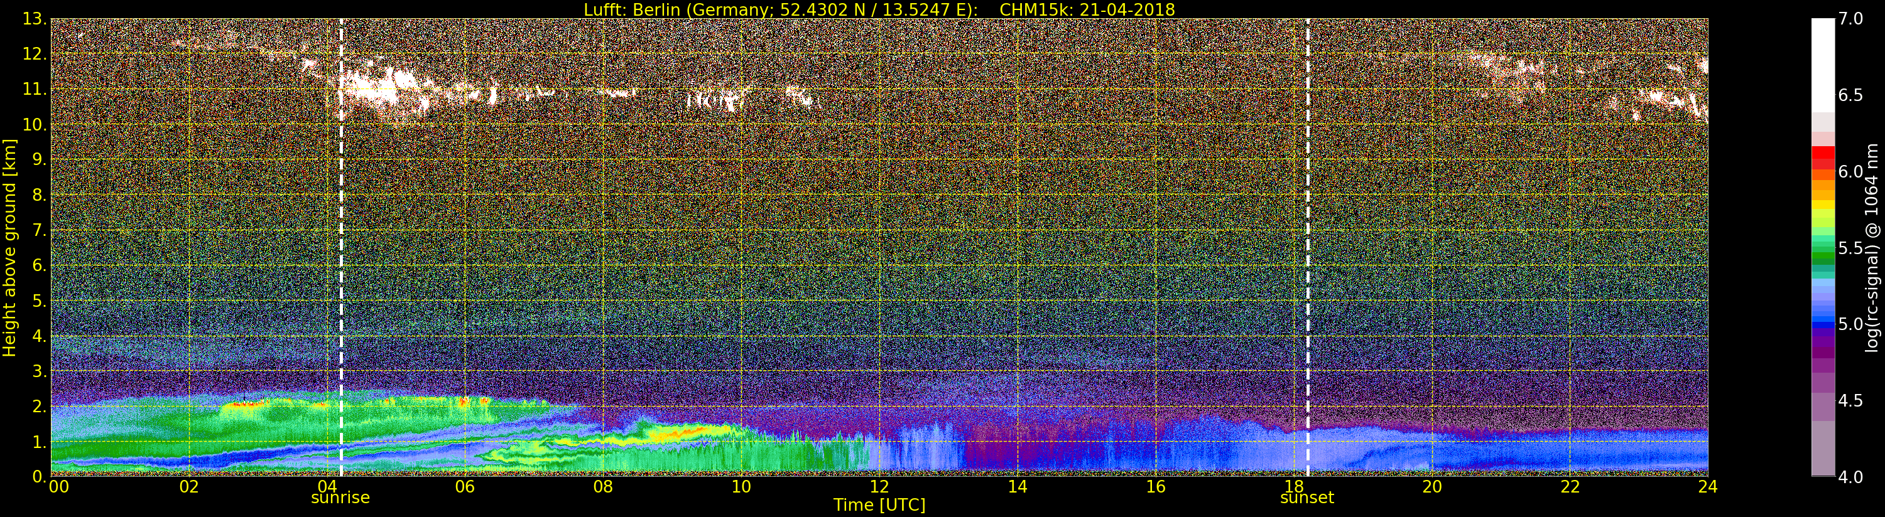Click the time axis tick "08"
This screenshot has width=1885, height=517.
(603, 487)
